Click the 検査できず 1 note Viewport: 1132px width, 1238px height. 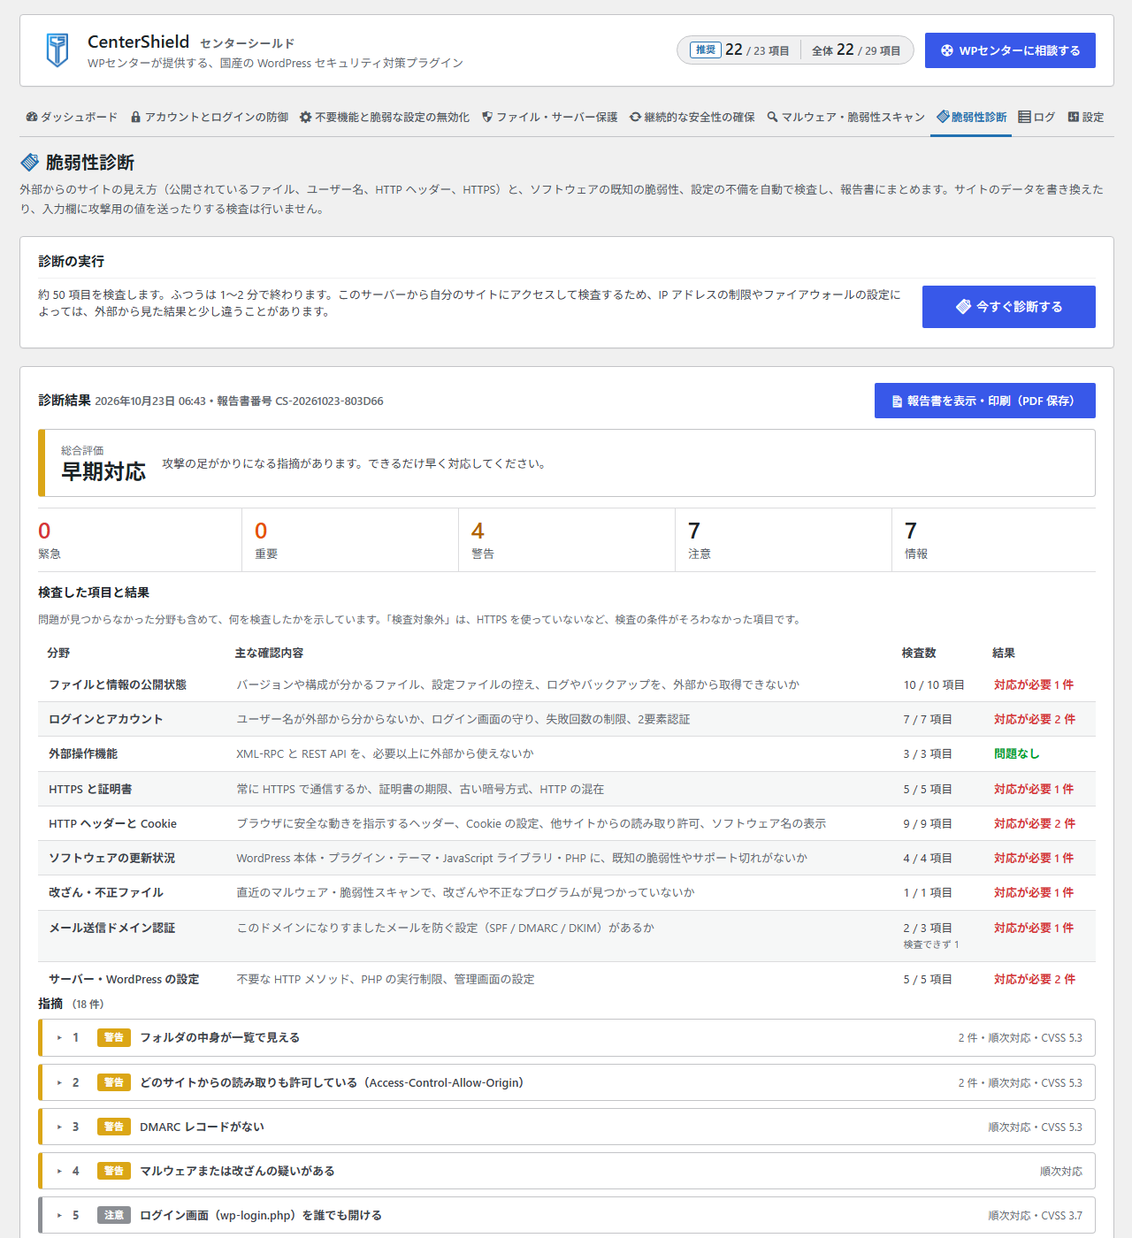point(931,944)
